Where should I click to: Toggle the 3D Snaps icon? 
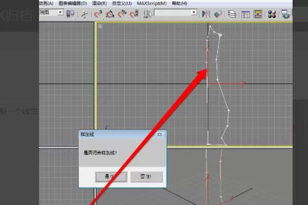(98, 14)
